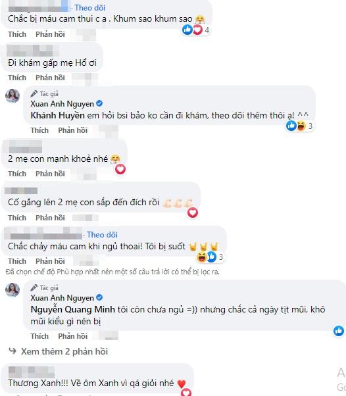The height and width of the screenshot is (396, 346).
Task: Click Xuan Anh Nguyen avatar on second reply
Action: coord(12,289)
